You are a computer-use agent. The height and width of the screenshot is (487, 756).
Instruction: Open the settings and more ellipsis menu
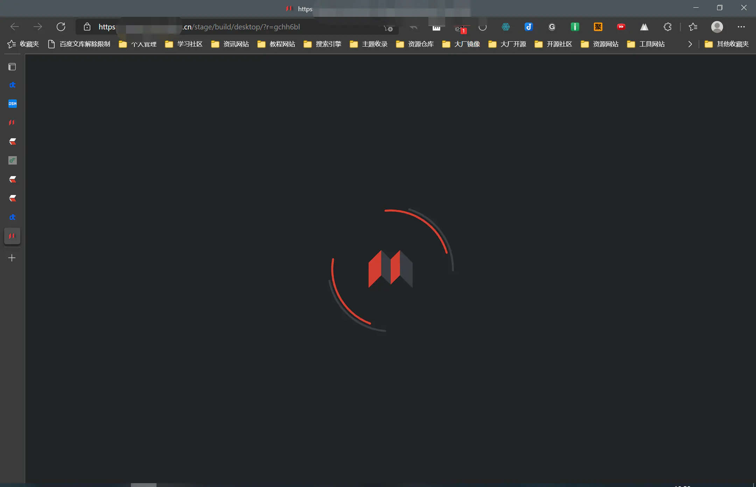click(741, 27)
